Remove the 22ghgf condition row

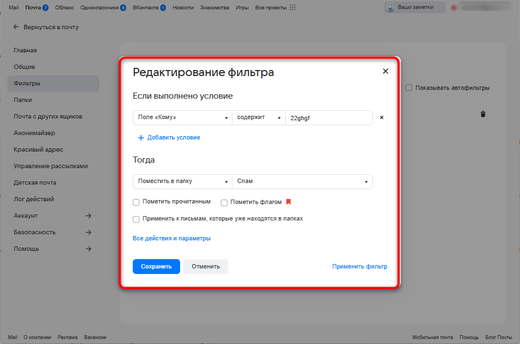pos(382,117)
